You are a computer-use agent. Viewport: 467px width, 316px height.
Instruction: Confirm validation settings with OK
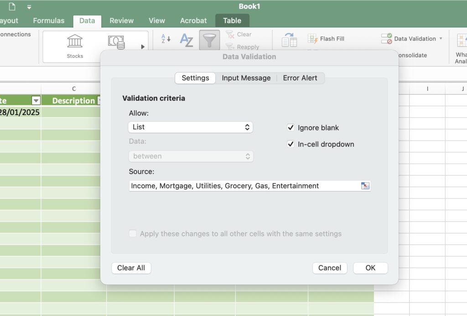pos(370,268)
